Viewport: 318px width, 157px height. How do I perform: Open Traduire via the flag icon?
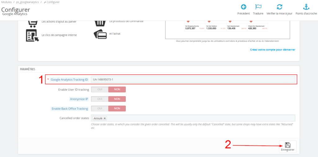coord(258,7)
